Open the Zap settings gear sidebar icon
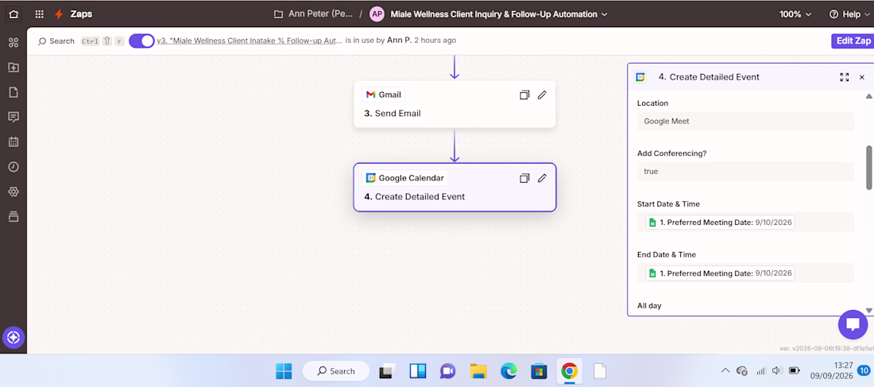The width and height of the screenshot is (874, 387). coord(14,192)
